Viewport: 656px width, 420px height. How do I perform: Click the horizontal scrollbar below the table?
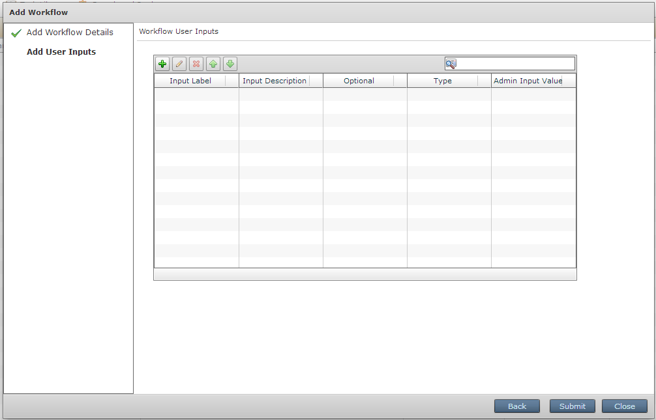coord(365,274)
